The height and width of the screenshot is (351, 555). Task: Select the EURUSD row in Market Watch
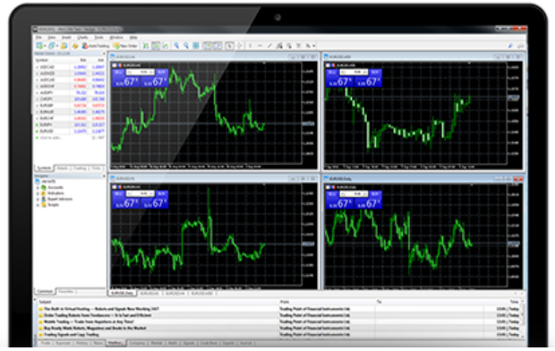coord(70,131)
